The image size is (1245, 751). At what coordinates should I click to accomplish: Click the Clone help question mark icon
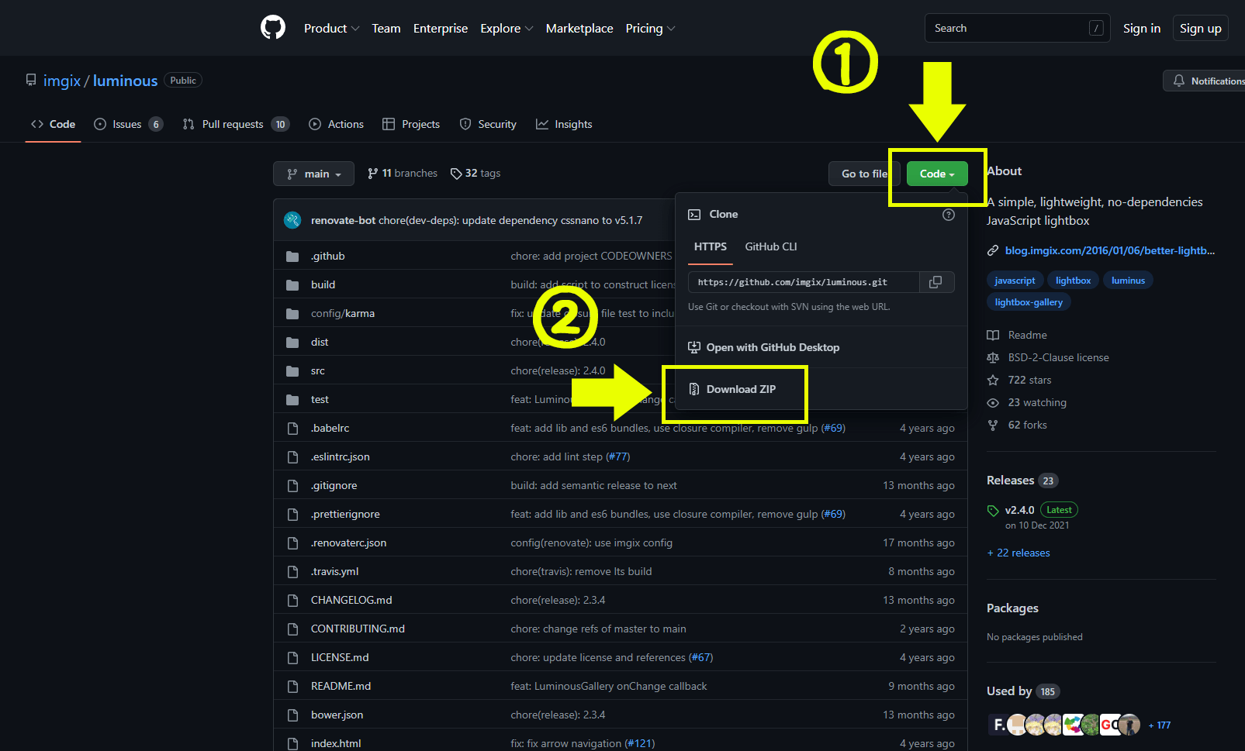[x=948, y=215]
